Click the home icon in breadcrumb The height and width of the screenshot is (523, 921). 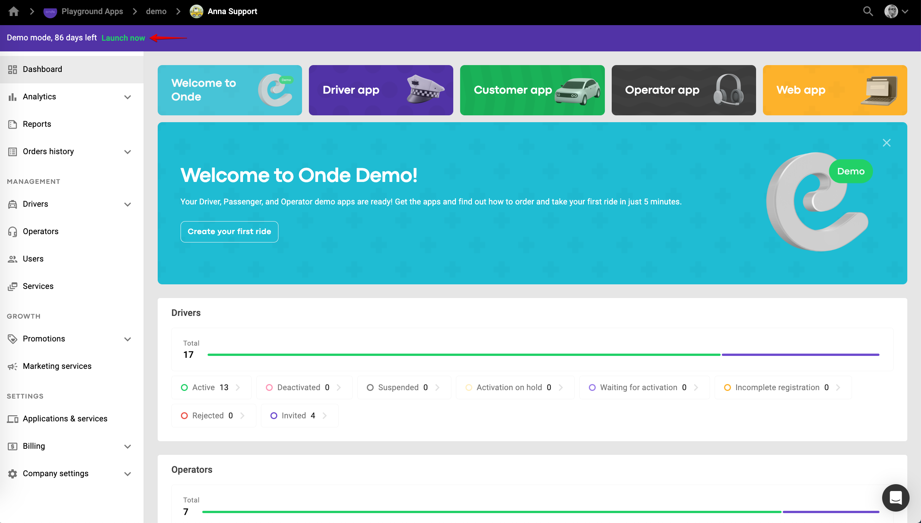pos(14,11)
